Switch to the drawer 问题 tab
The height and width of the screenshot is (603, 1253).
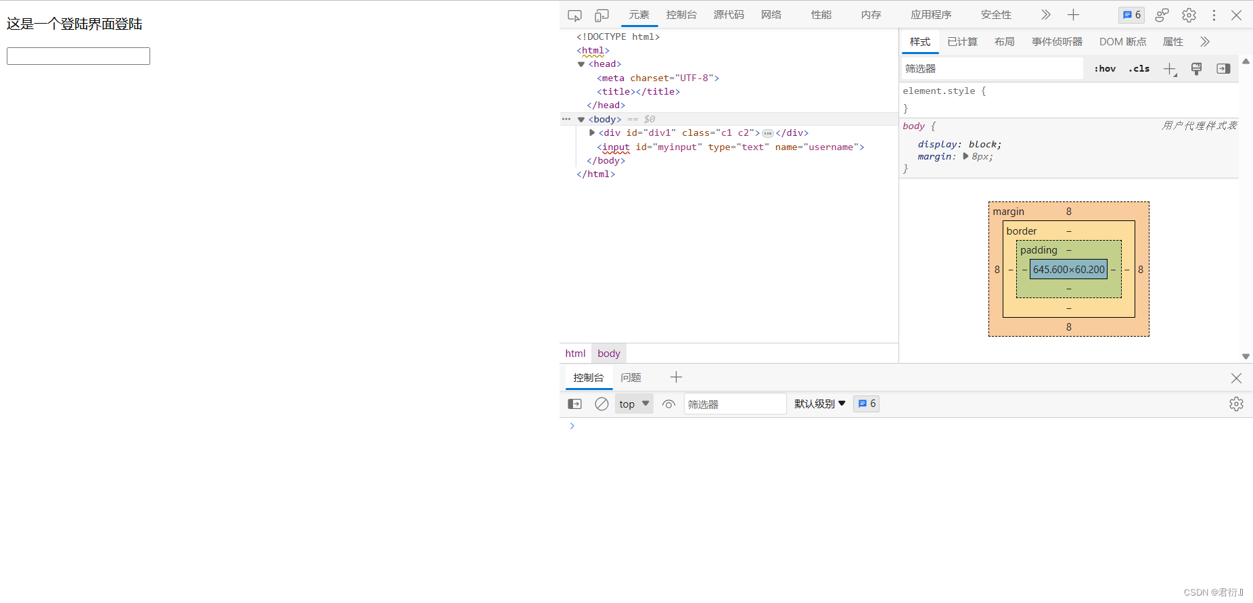click(631, 378)
